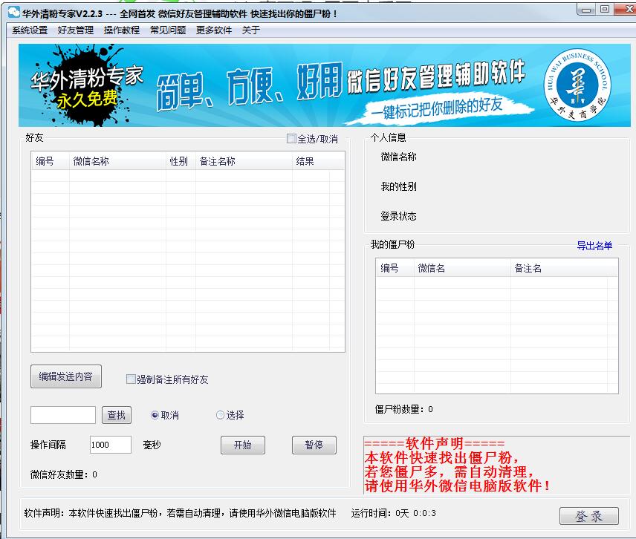Screen dimensions: 636x539
Task: Focus the friend search input field
Action: pyautogui.click(x=63, y=415)
